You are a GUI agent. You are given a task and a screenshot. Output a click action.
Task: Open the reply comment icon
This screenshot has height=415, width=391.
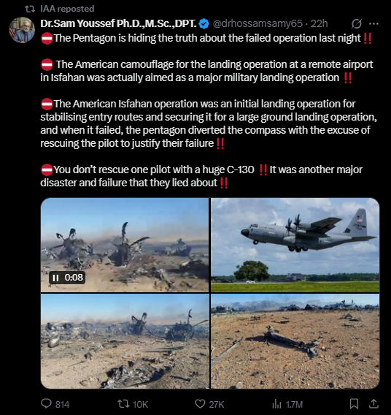pyautogui.click(x=47, y=403)
